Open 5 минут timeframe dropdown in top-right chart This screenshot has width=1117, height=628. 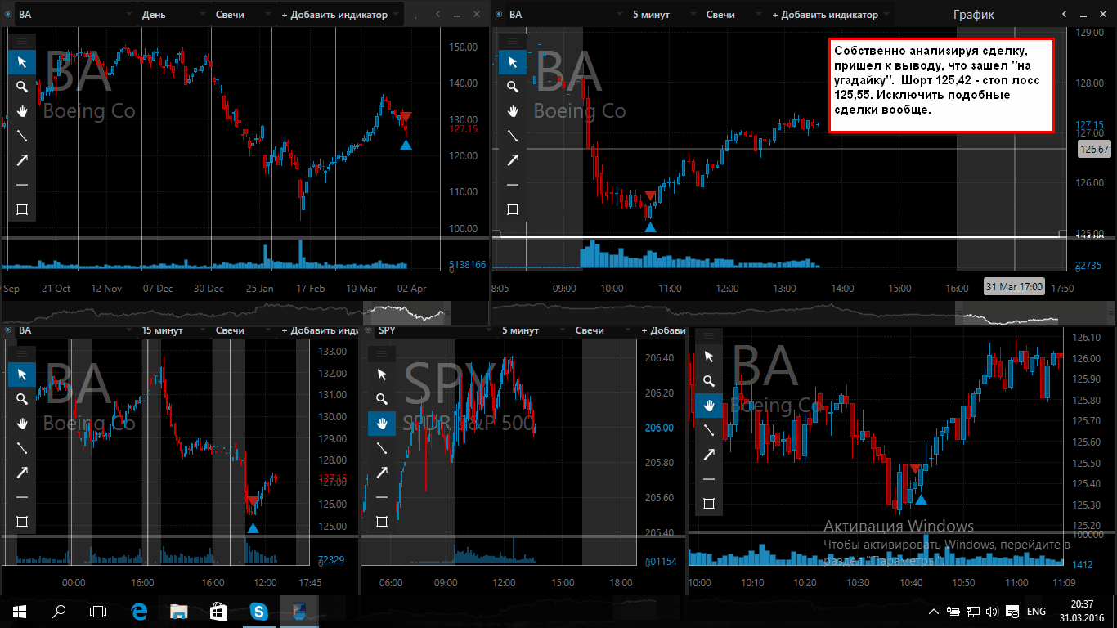(x=662, y=15)
